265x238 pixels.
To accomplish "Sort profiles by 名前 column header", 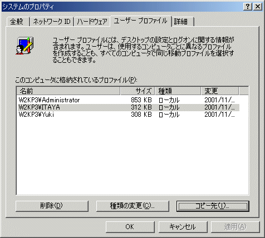I will point(68,91).
